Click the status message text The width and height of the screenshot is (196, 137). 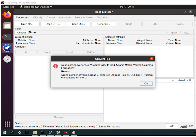pyautogui.click(x=68, y=127)
